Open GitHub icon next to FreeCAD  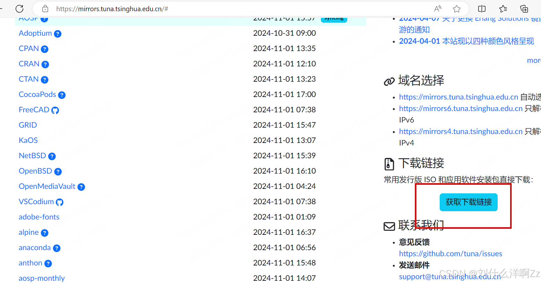pyautogui.click(x=55, y=110)
